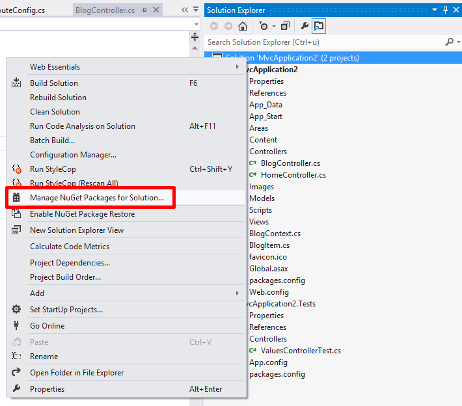This screenshot has height=406, width=462.
Task: Click the Go Online plug icon
Action: coord(16,325)
